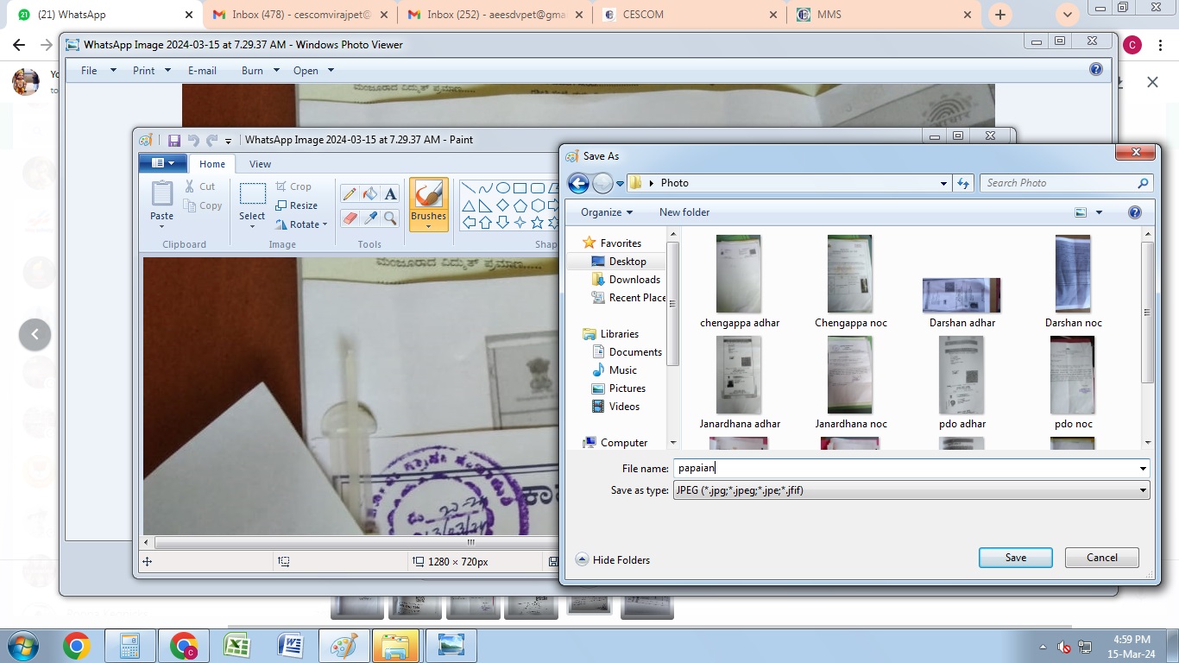Viewport: 1179px width, 663px height.
Task: Click the search magnifier in Search Photo box
Action: pos(1143,183)
